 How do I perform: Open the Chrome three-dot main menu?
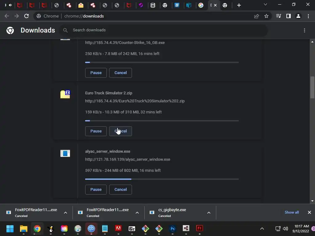pos(308,16)
